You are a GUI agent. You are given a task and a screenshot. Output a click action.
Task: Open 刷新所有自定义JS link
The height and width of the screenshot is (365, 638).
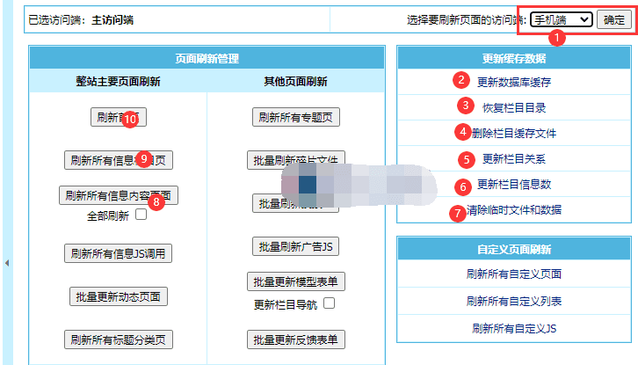point(514,328)
